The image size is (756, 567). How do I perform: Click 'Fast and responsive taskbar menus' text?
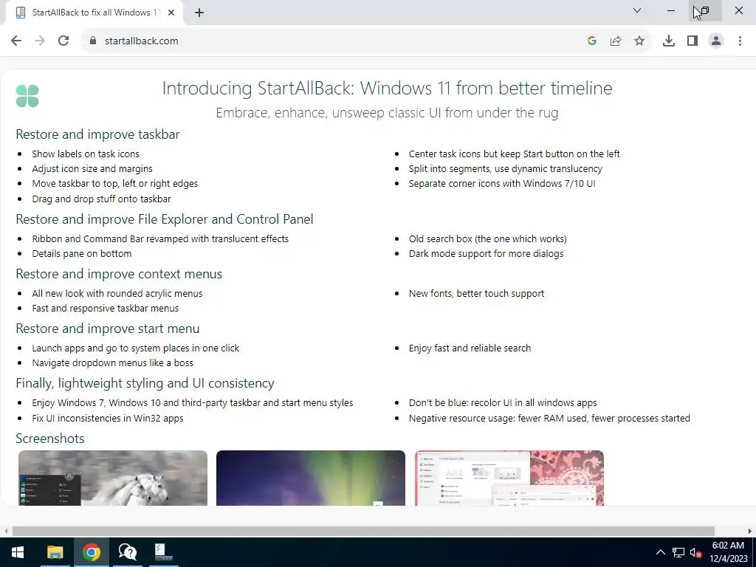click(x=105, y=309)
